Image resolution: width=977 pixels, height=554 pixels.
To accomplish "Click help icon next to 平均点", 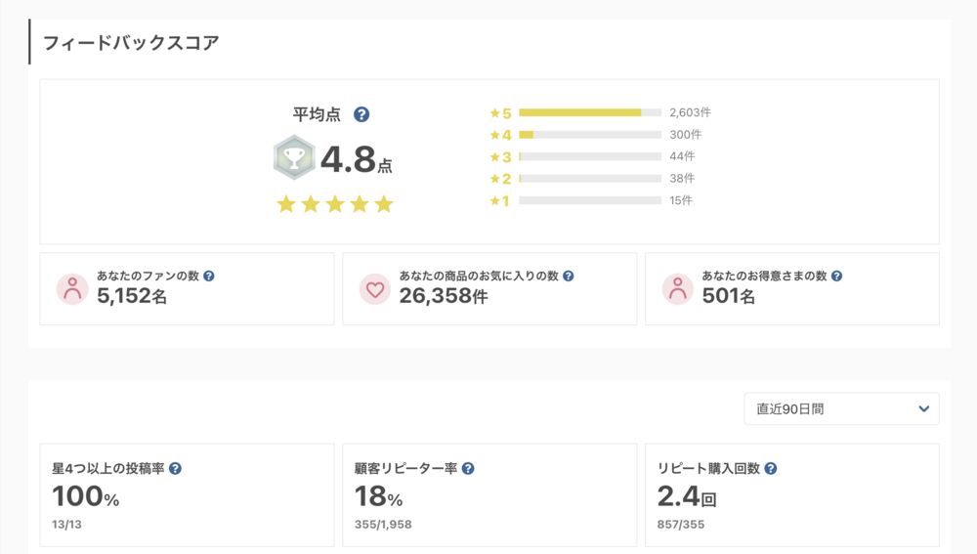I will point(361,114).
